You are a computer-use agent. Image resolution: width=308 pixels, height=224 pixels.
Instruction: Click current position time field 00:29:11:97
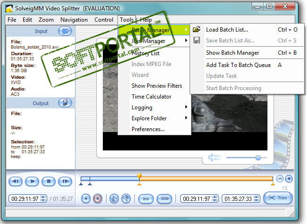[25, 199]
